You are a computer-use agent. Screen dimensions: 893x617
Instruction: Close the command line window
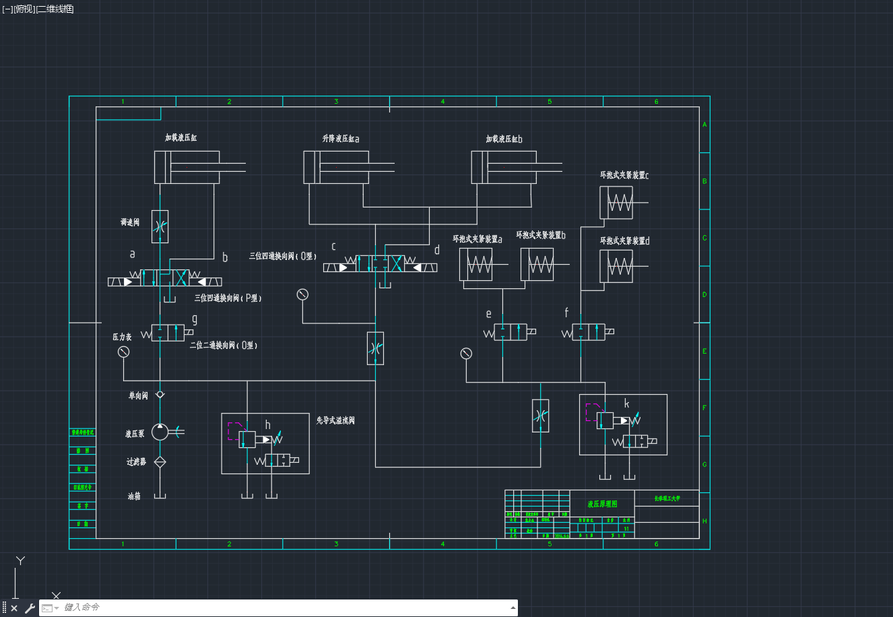coord(14,608)
